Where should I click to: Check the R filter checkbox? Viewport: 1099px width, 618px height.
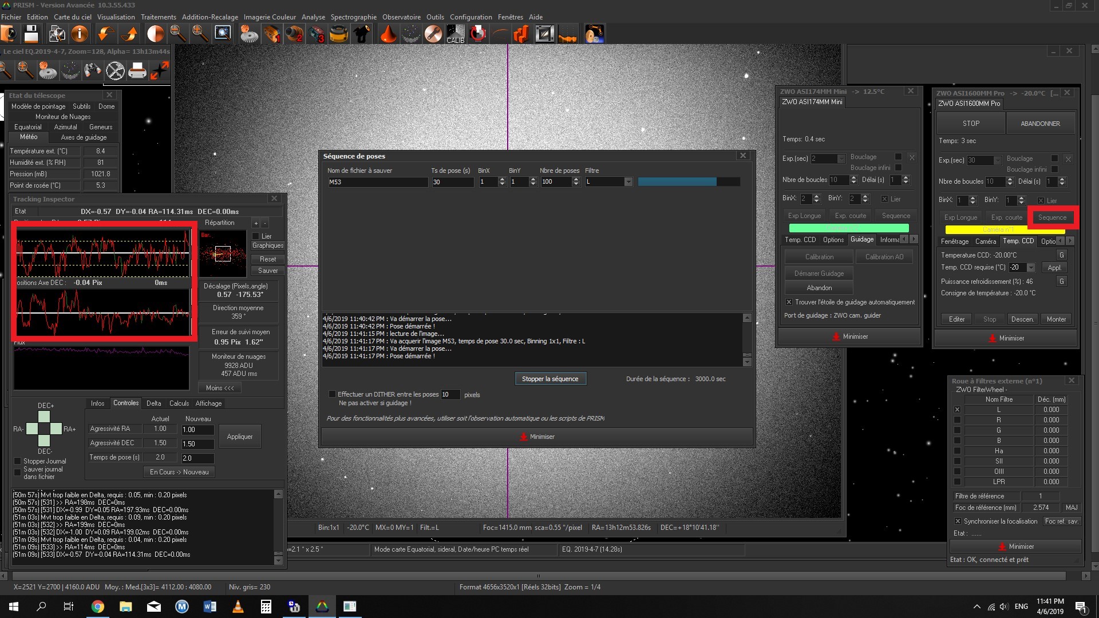click(957, 420)
